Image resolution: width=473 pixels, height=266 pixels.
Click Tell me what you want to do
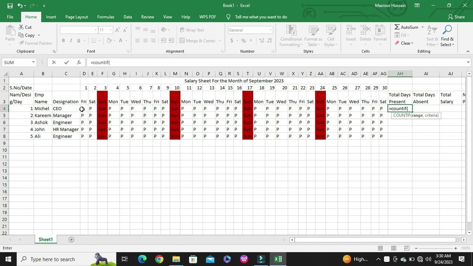pyautogui.click(x=261, y=17)
